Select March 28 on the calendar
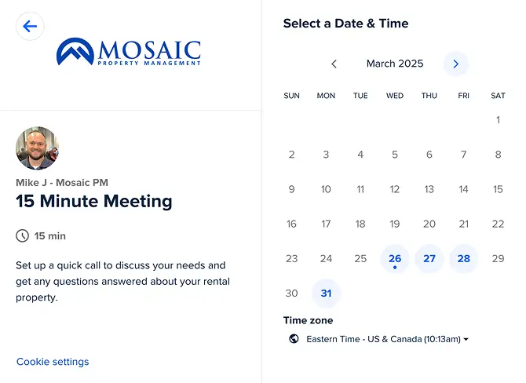This screenshot has width=526, height=383. [464, 258]
